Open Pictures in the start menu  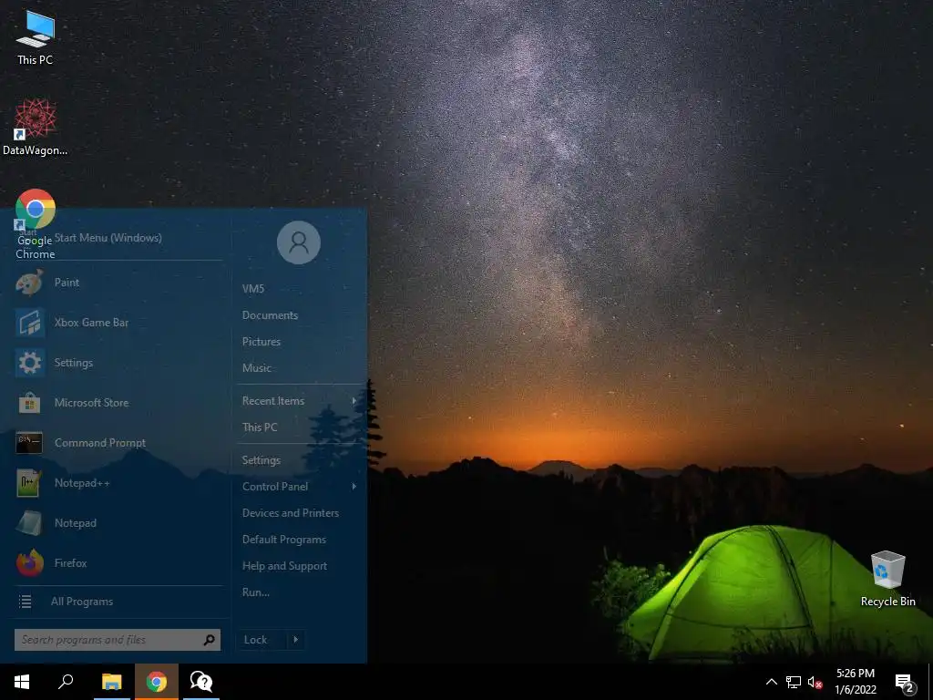(x=261, y=342)
